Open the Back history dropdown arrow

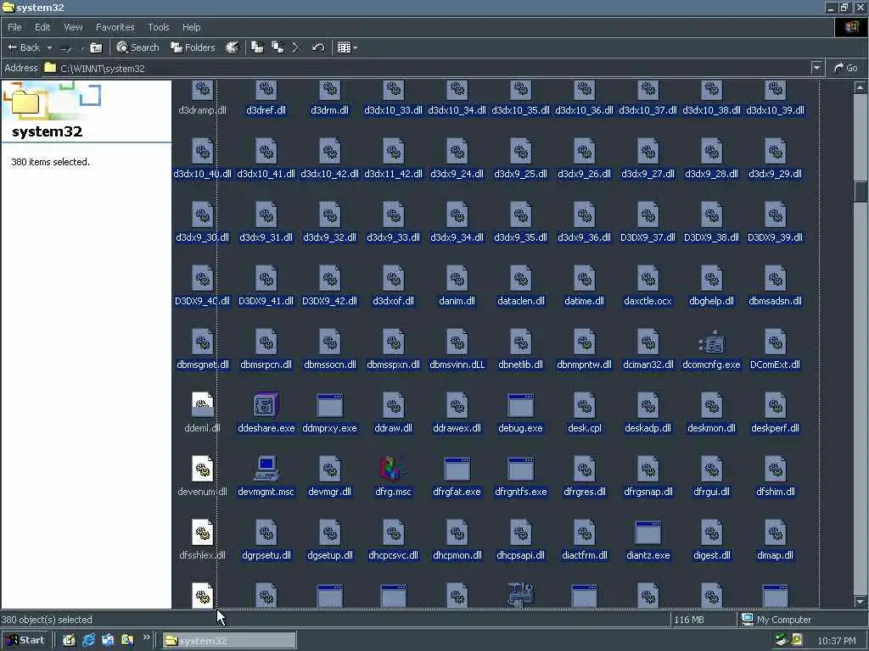[48, 48]
